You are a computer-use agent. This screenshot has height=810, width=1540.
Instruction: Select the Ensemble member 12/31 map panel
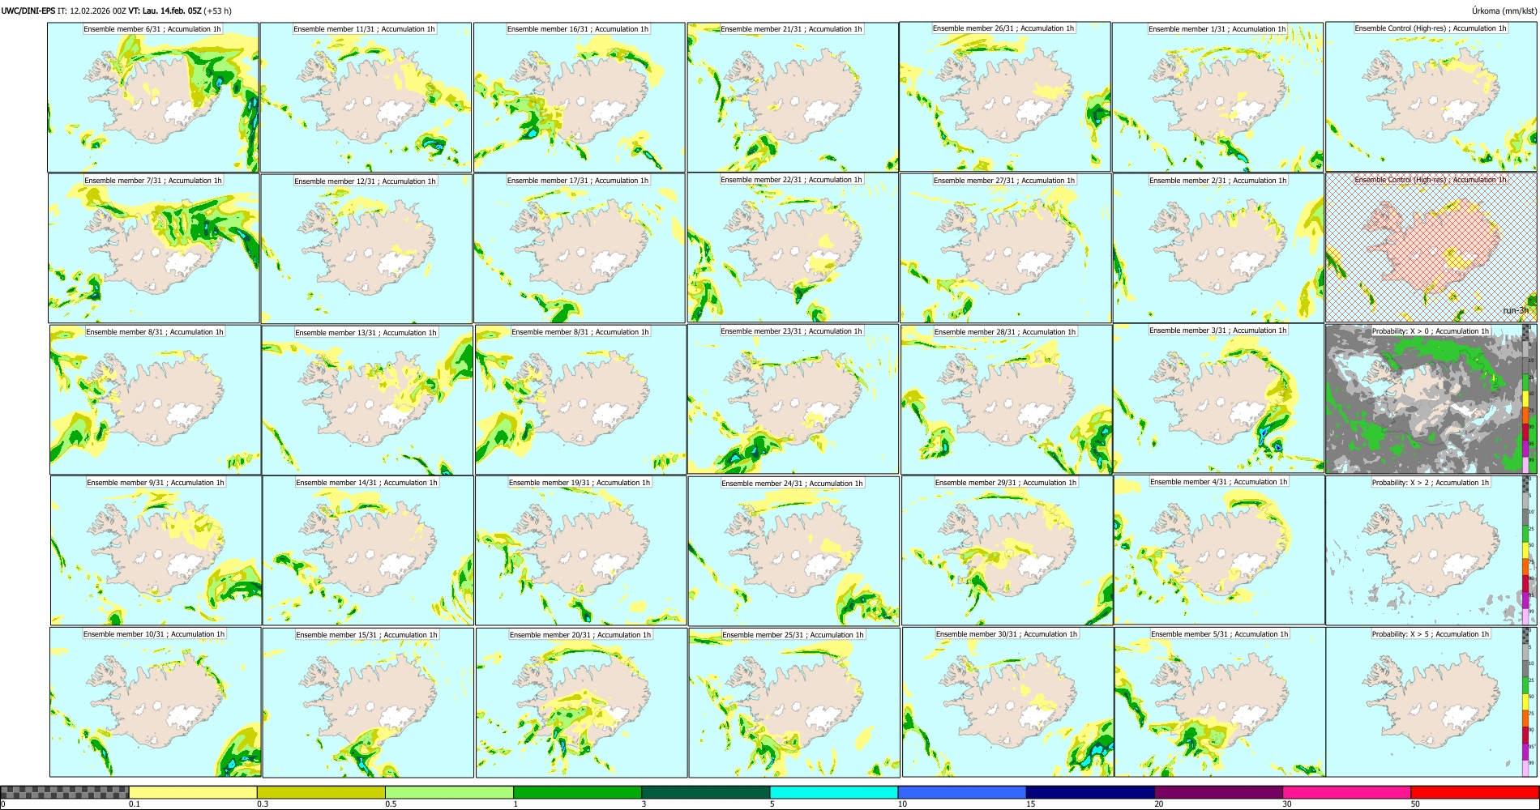pyautogui.click(x=366, y=249)
